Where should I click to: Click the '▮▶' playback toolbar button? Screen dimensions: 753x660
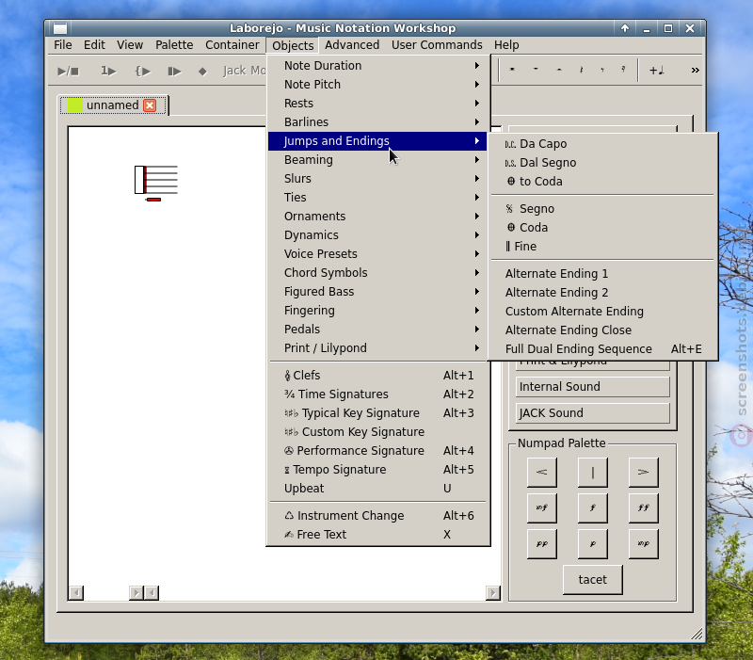[174, 72]
